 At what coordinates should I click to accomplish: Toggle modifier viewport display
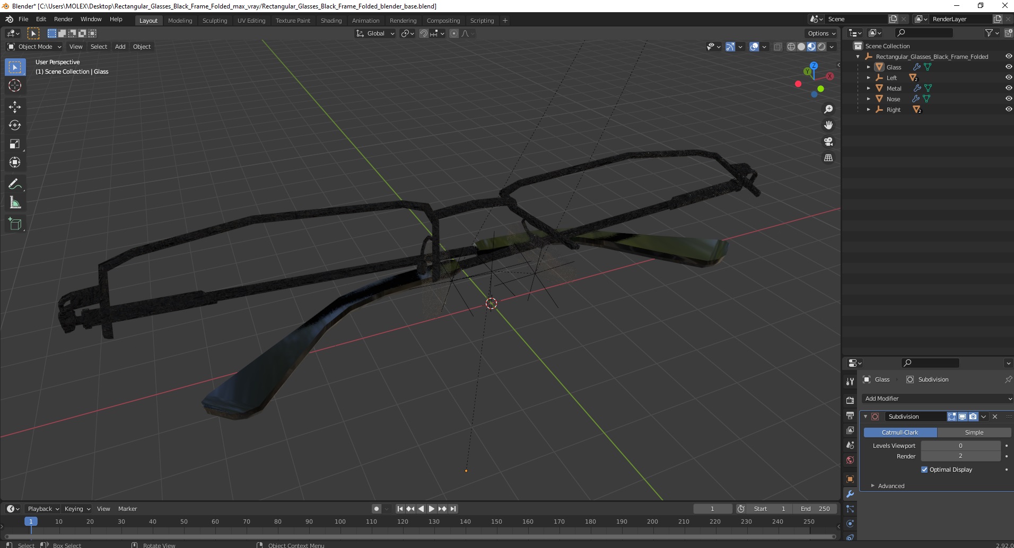[x=962, y=417]
